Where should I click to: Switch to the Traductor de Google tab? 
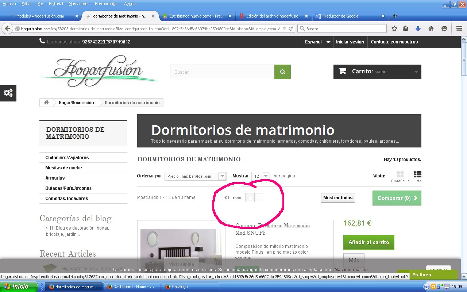coord(350,16)
